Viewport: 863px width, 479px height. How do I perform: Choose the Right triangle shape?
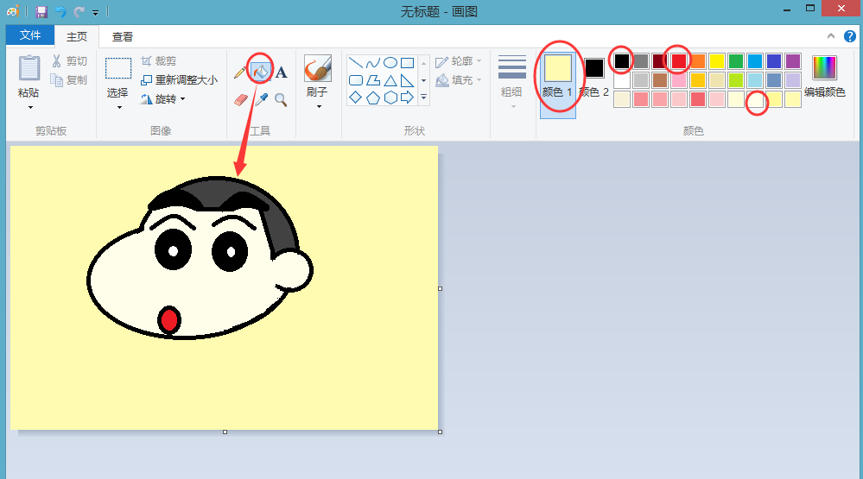(x=407, y=80)
